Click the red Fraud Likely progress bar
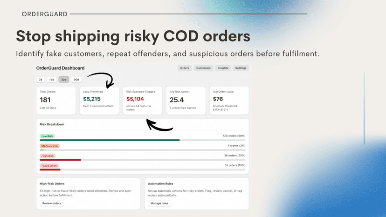The width and height of the screenshot is (386, 217). pos(50,170)
